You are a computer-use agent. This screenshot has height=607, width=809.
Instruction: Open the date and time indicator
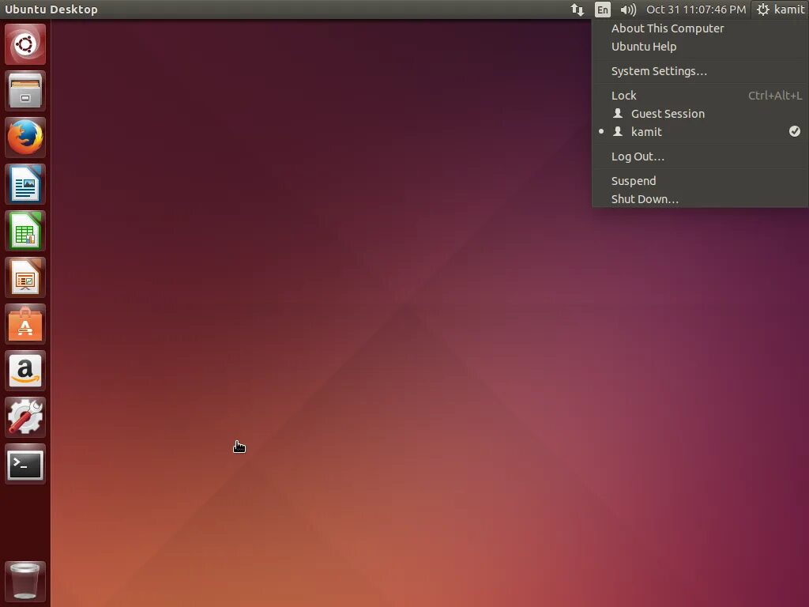pyautogui.click(x=696, y=9)
